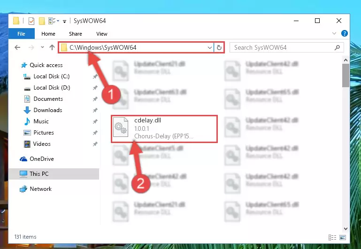361x249 pixels.
Task: Click the New folder icon in the title bar
Action: pos(42,21)
